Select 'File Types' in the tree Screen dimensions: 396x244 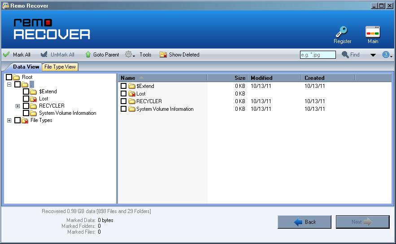(41, 120)
